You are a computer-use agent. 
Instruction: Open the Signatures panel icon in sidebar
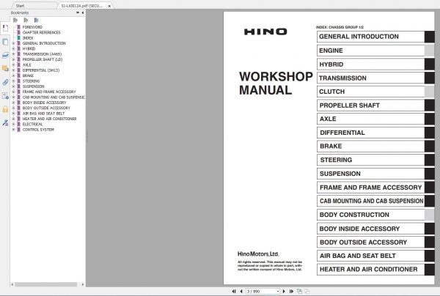(5, 122)
